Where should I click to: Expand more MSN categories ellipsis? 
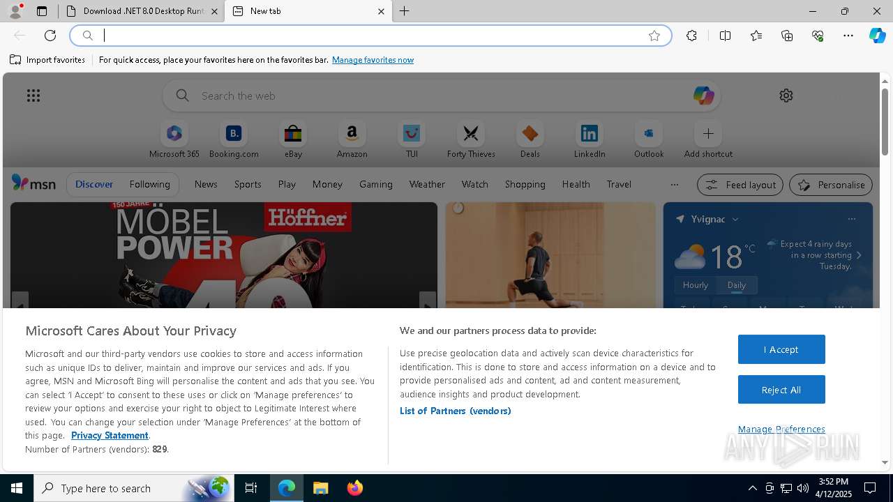(x=674, y=185)
